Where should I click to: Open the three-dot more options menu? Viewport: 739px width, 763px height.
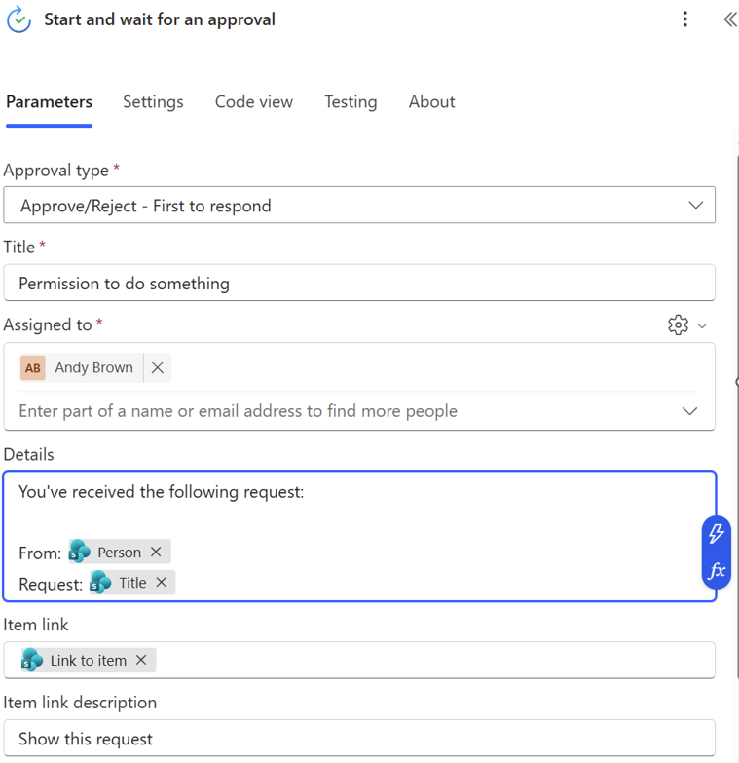tap(685, 19)
